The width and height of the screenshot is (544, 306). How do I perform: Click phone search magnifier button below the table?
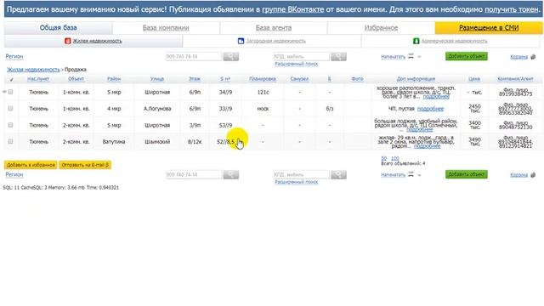[x=230, y=174]
